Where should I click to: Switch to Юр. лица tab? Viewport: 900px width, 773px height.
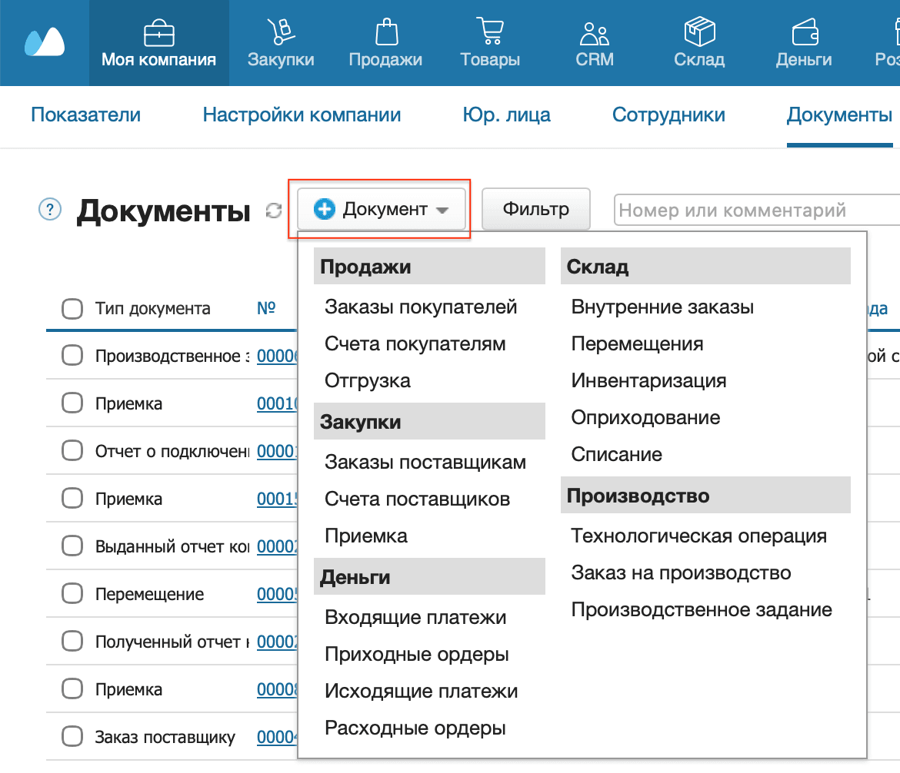[x=506, y=114]
